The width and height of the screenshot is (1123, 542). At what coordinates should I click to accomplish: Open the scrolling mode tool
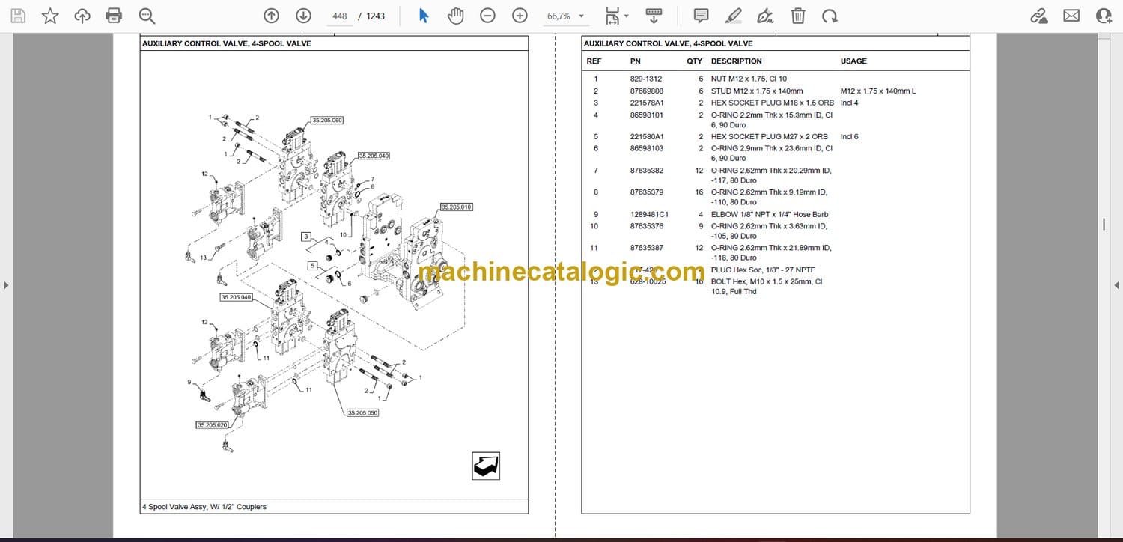coord(654,16)
